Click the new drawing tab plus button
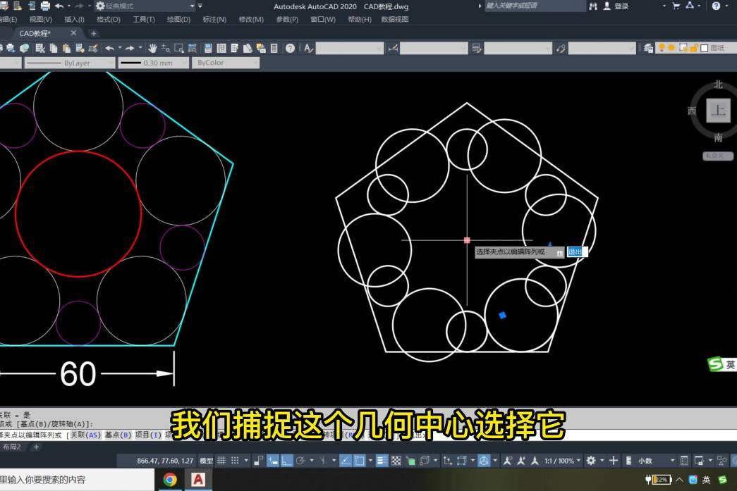The image size is (737, 491). [93, 33]
